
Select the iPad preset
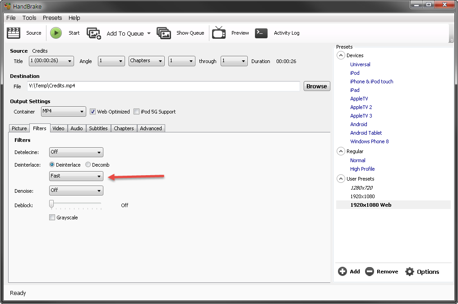tap(355, 90)
